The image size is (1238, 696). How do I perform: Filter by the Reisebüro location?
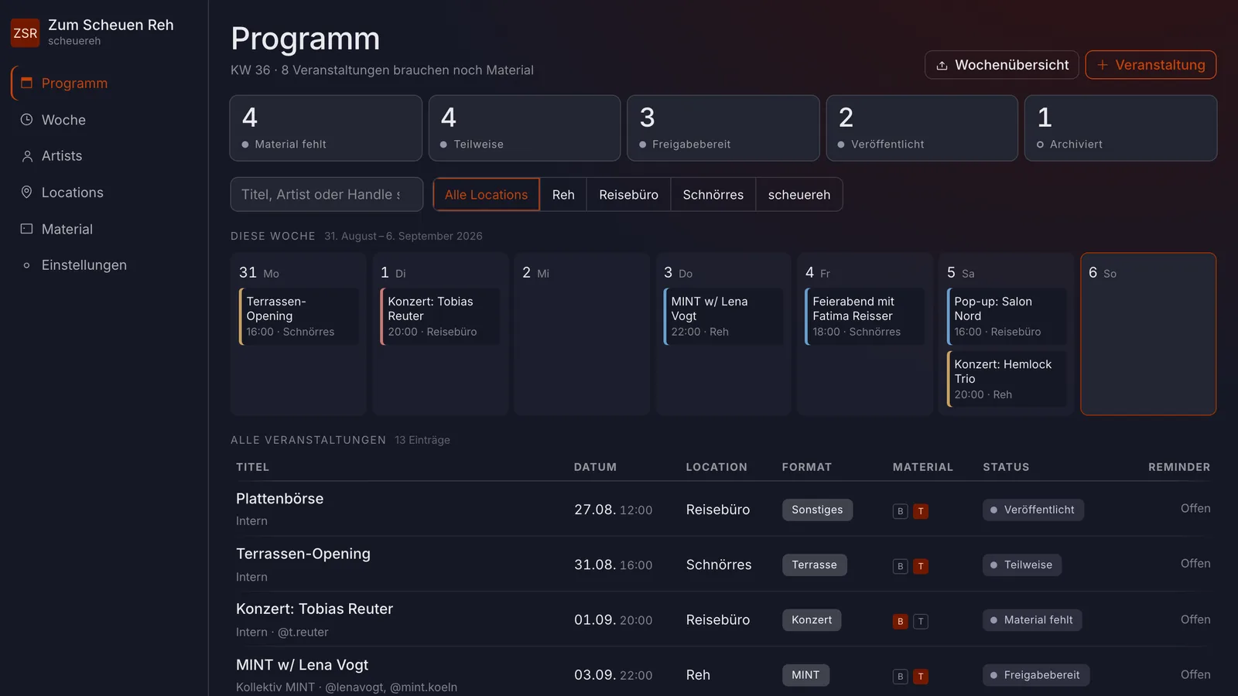pos(628,195)
